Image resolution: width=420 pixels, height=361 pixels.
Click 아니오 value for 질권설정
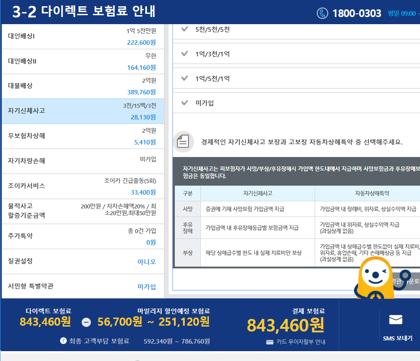147,262
